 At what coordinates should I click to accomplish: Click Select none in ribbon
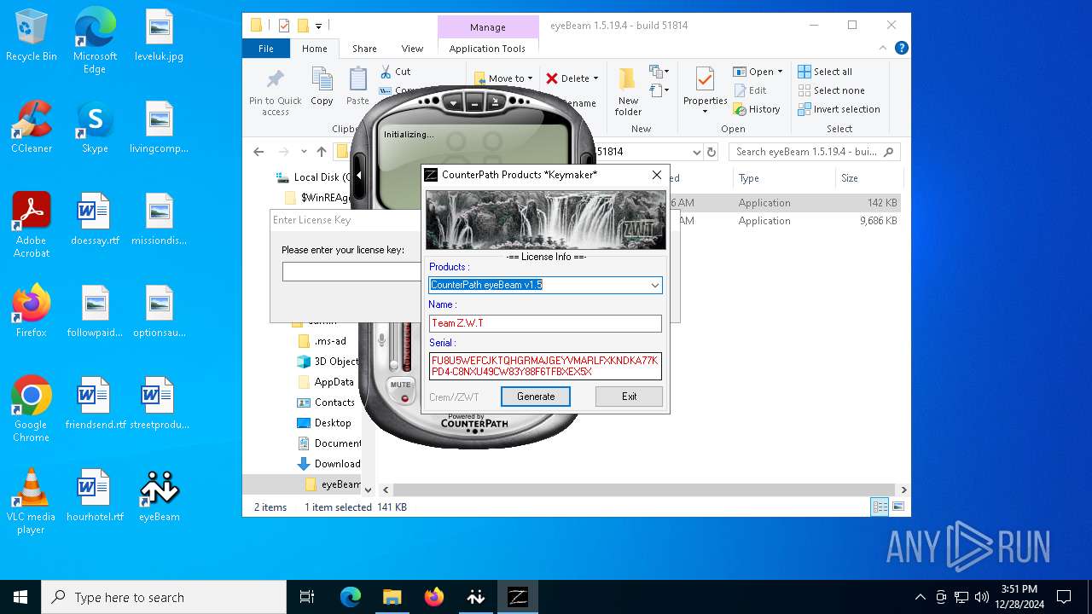coord(831,90)
